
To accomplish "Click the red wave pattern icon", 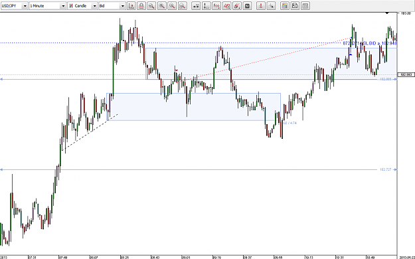I will pos(226,6).
